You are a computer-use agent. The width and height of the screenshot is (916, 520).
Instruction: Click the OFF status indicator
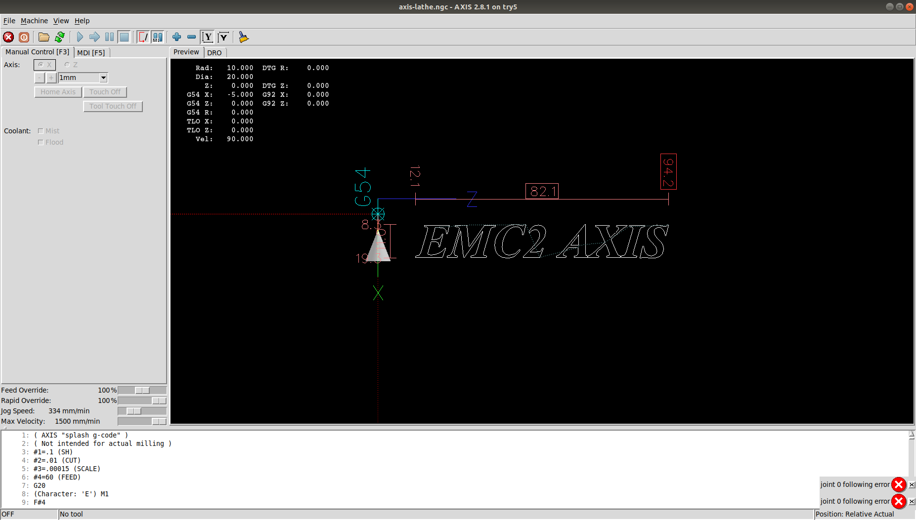[x=29, y=514]
